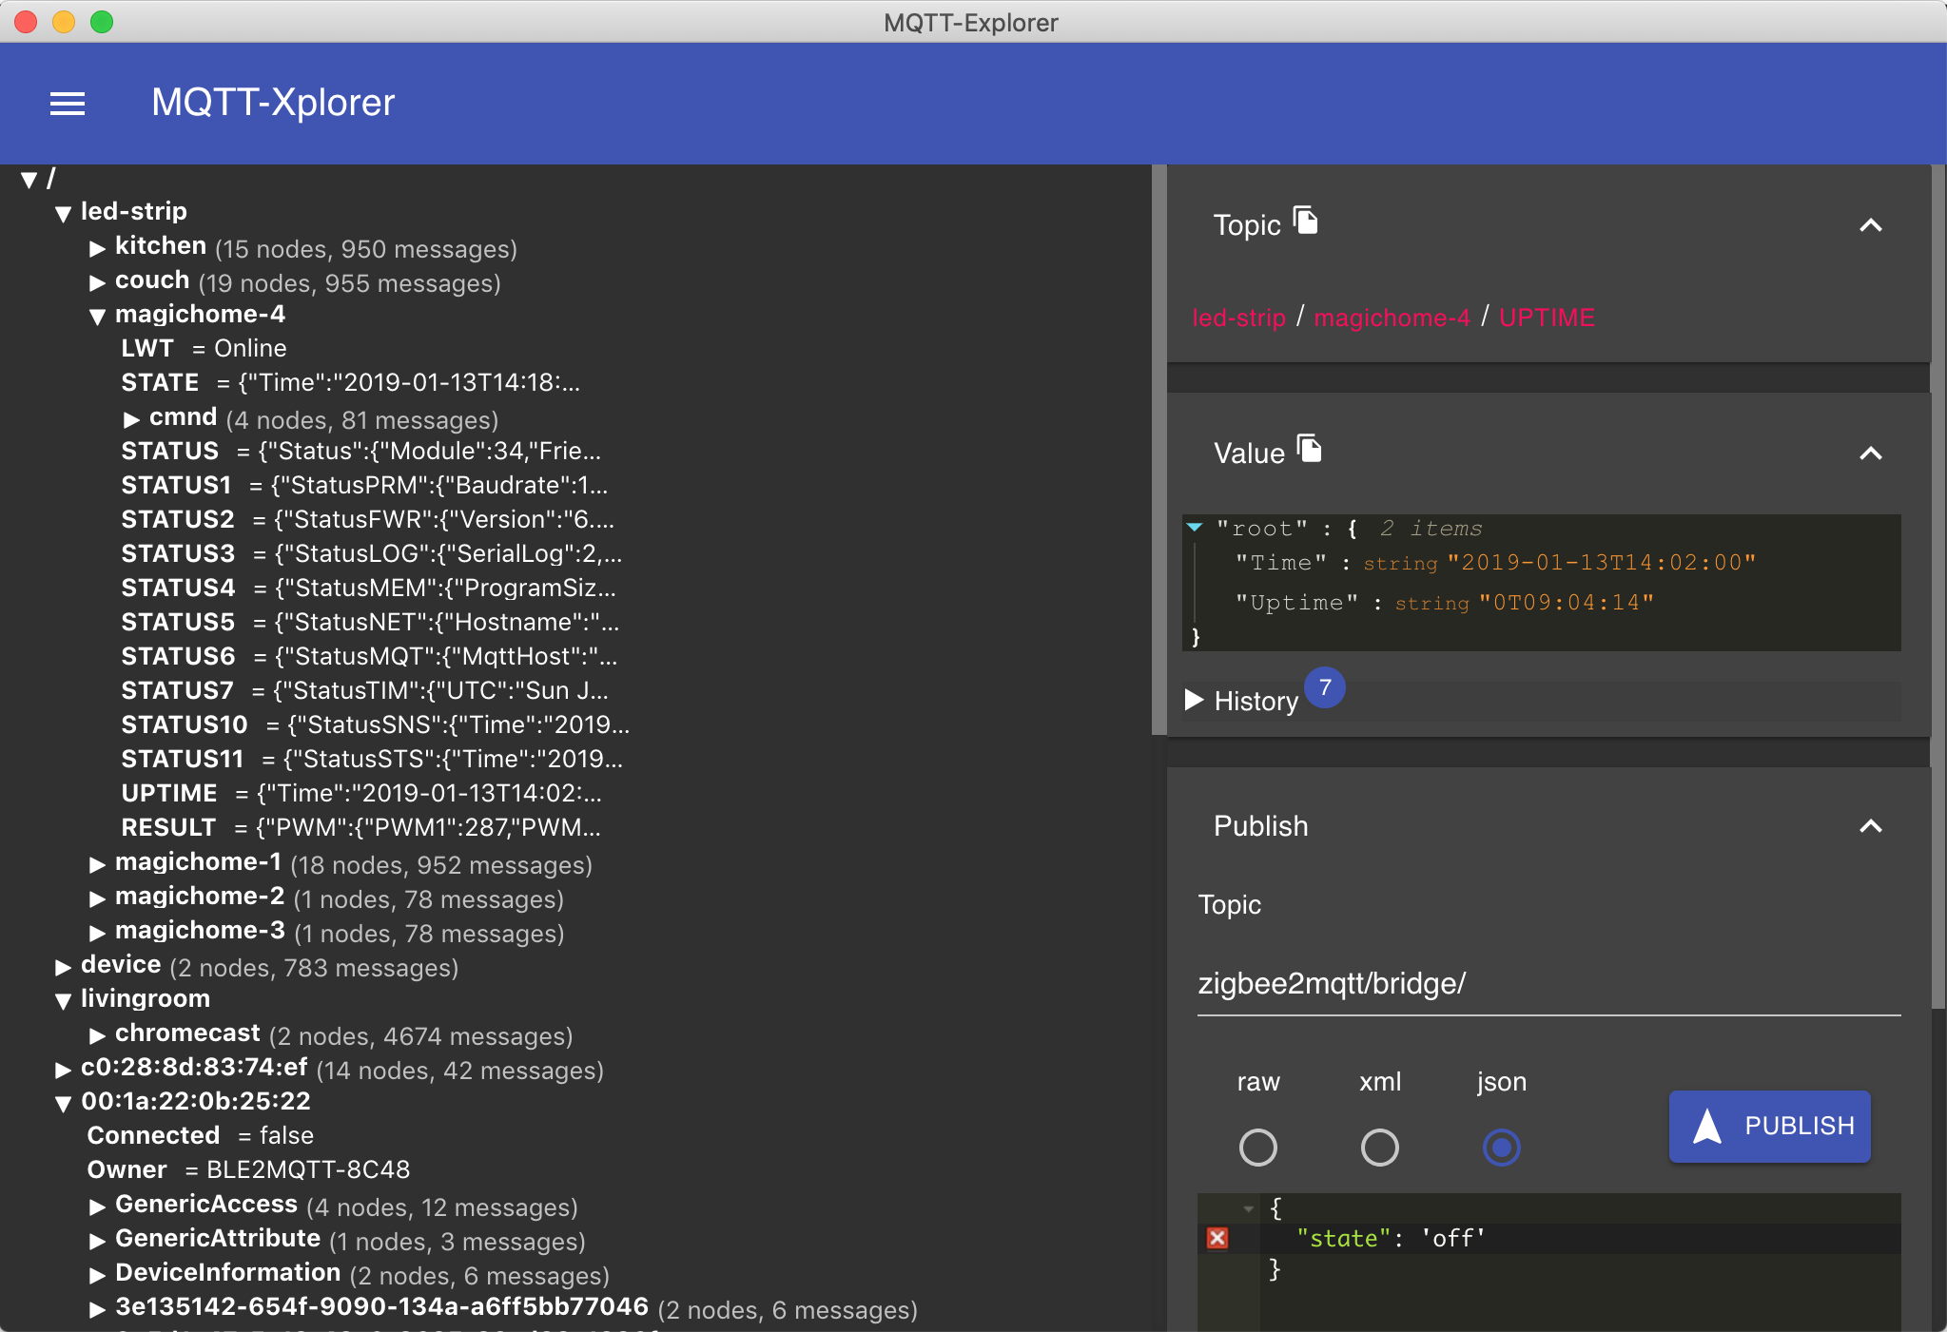Expand the DeviceInformation node
Viewport: 1947px width, 1332px height.
click(97, 1275)
